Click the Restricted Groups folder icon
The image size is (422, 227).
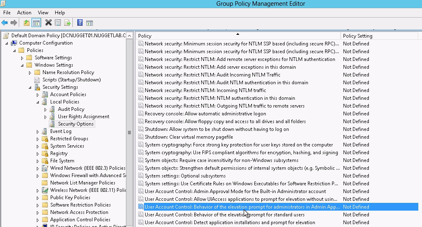45,139
